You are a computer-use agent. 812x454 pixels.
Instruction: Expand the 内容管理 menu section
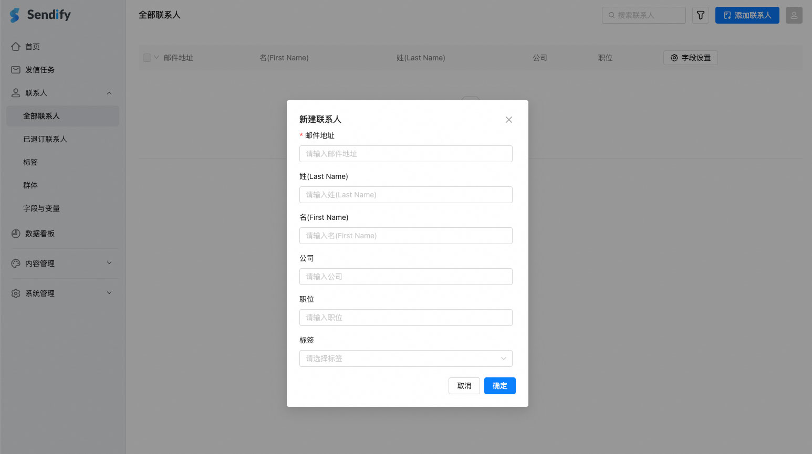coord(109,263)
